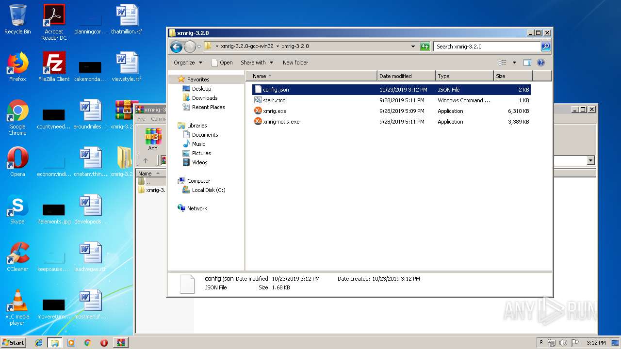Open the Pictures library
Viewport: 621px width, 349px height.
196,153
